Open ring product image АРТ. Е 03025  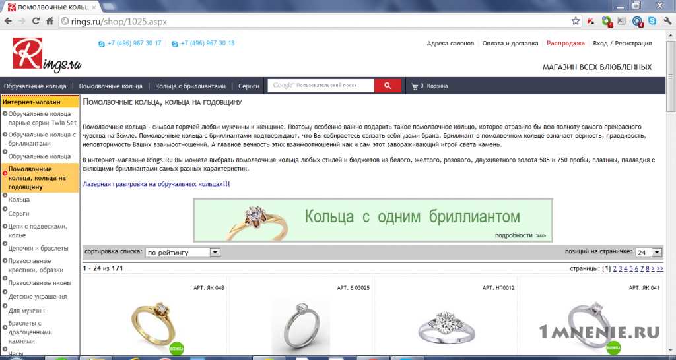coord(300,325)
